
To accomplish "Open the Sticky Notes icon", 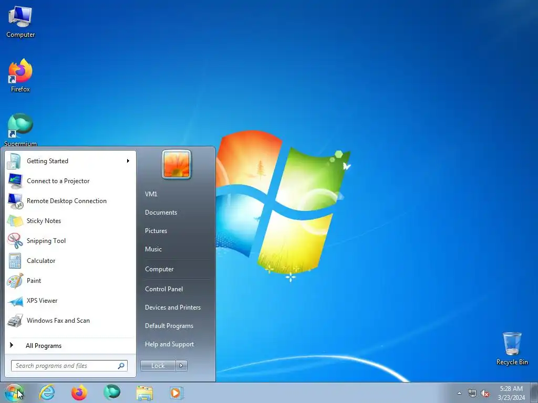I will (x=15, y=221).
